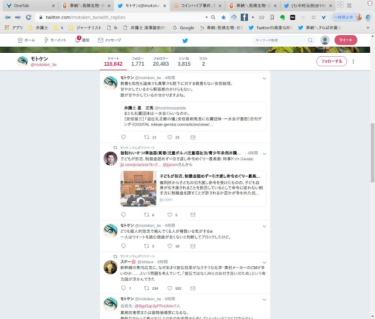Like the スドー tweet with 592 likes
This screenshot has width=375, height=319.
[169, 288]
